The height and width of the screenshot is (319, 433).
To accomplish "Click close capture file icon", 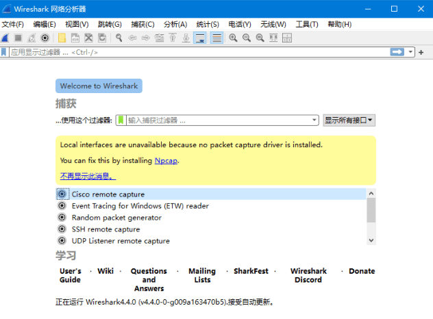I will click(88, 38).
